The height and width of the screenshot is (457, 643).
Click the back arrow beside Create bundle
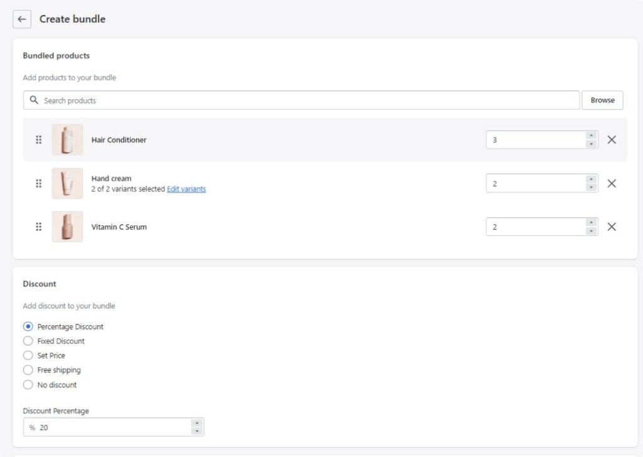(22, 19)
